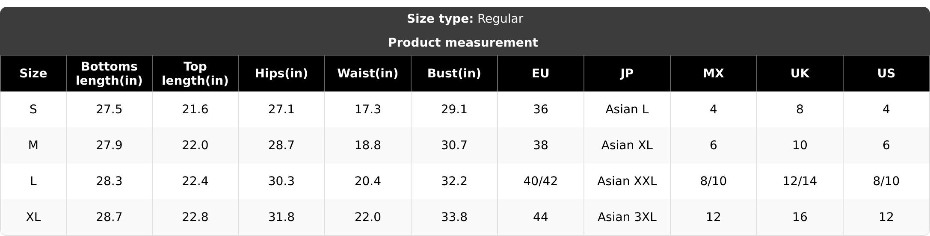
Task: Click the EU column header
Action: click(541, 74)
